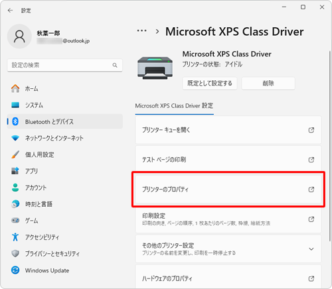Open プリンターのプロパティ
The image size is (332, 289).
tap(228, 190)
